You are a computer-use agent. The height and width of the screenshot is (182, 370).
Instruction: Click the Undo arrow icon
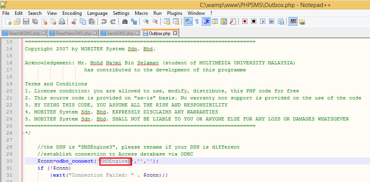(x=104, y=21)
